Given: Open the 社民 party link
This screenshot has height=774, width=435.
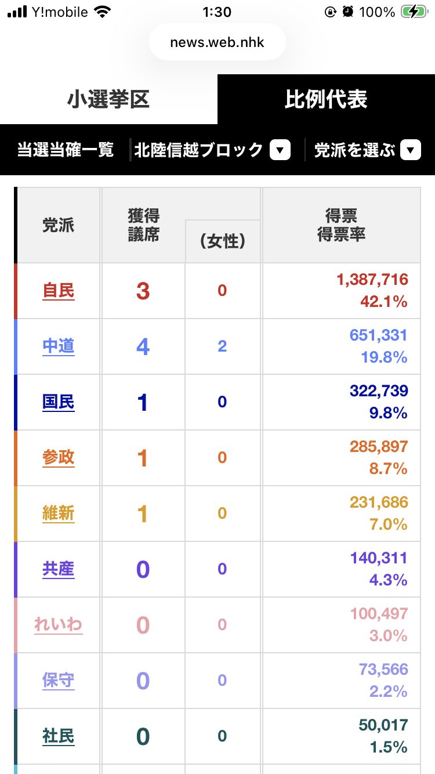Looking at the screenshot, I should [59, 736].
